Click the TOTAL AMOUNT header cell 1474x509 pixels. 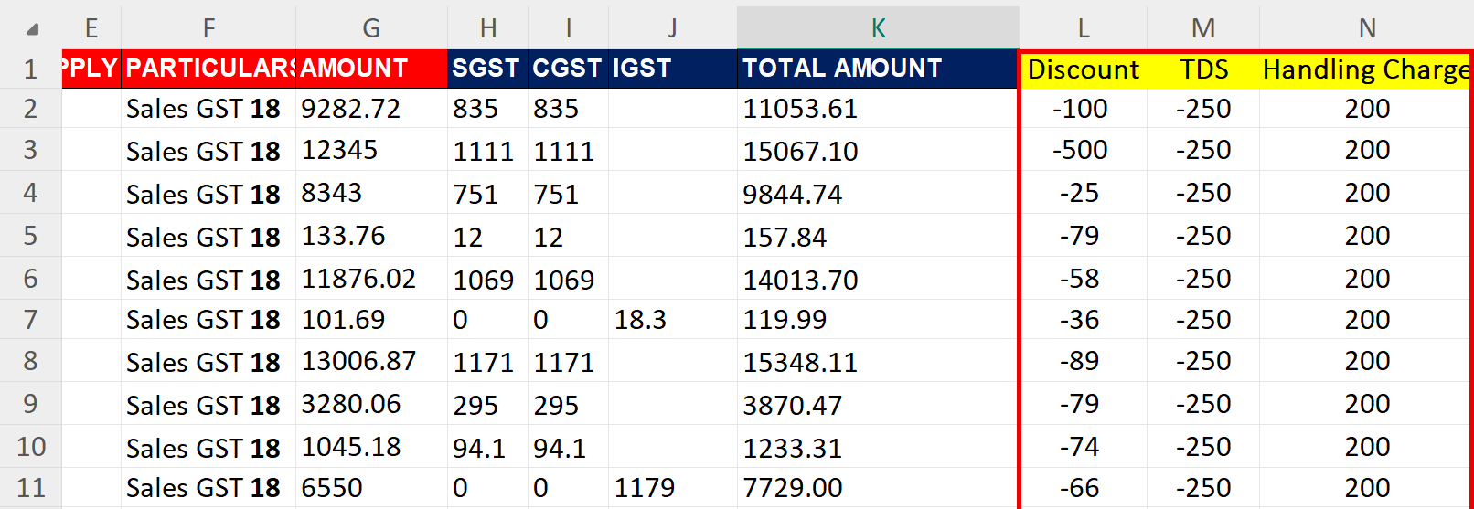pos(878,69)
